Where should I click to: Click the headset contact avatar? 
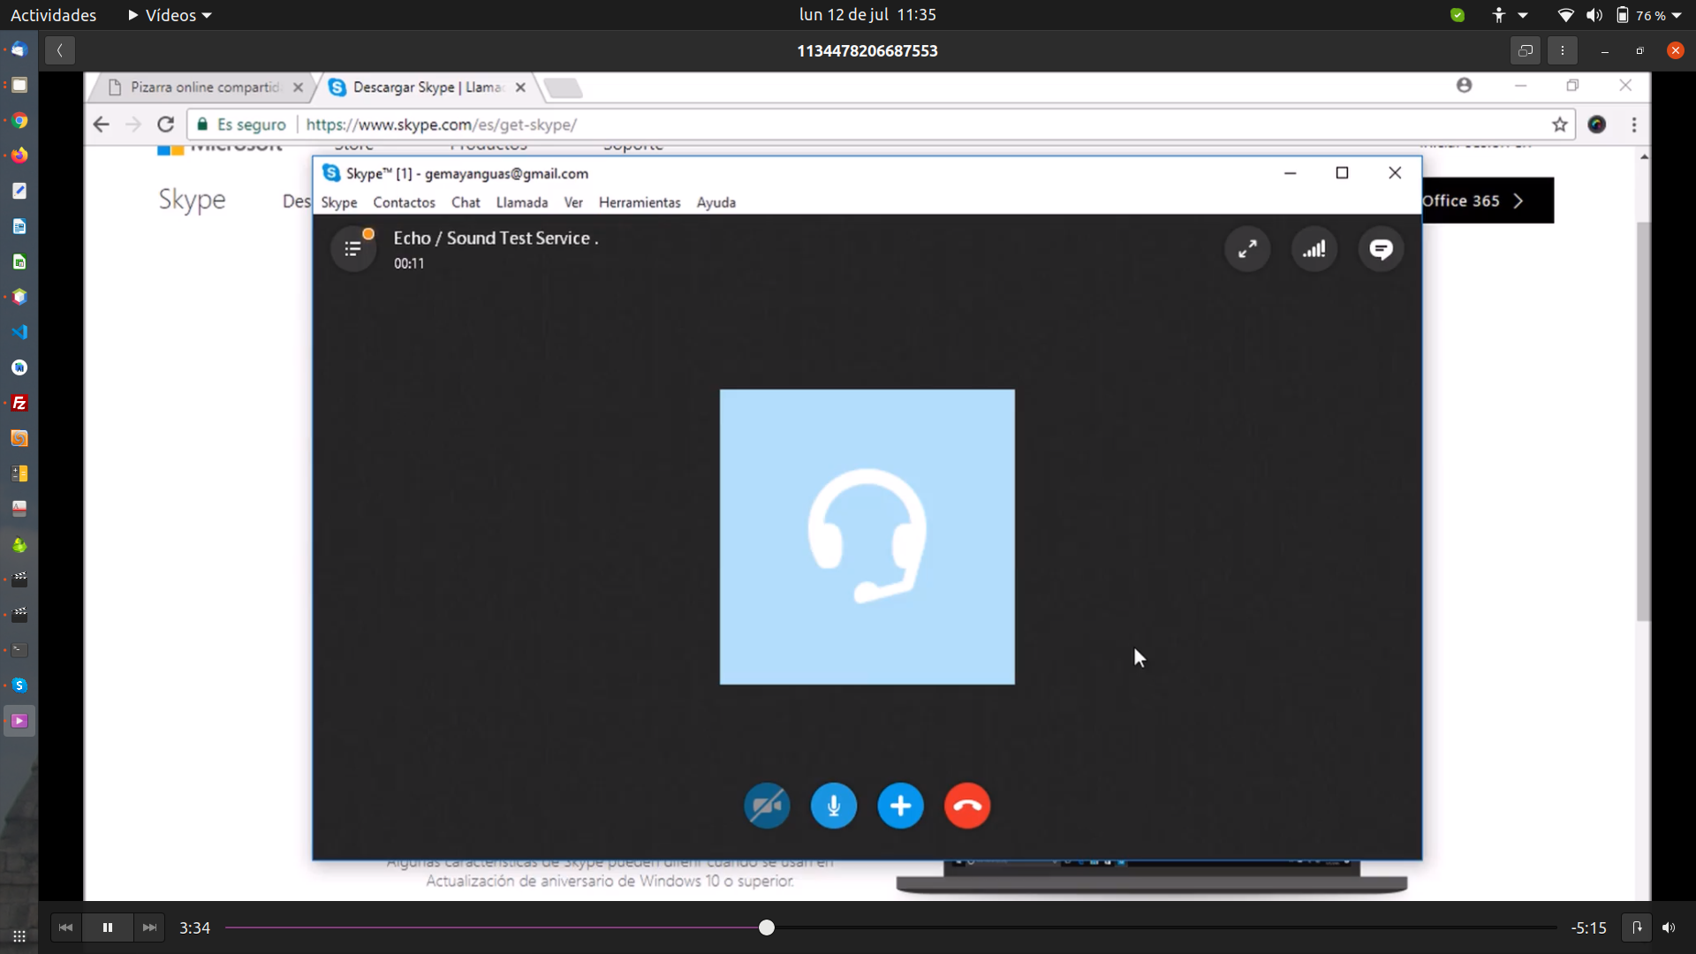point(867,537)
